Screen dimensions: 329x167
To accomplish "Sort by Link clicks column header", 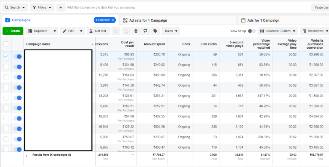I will [209, 44].
